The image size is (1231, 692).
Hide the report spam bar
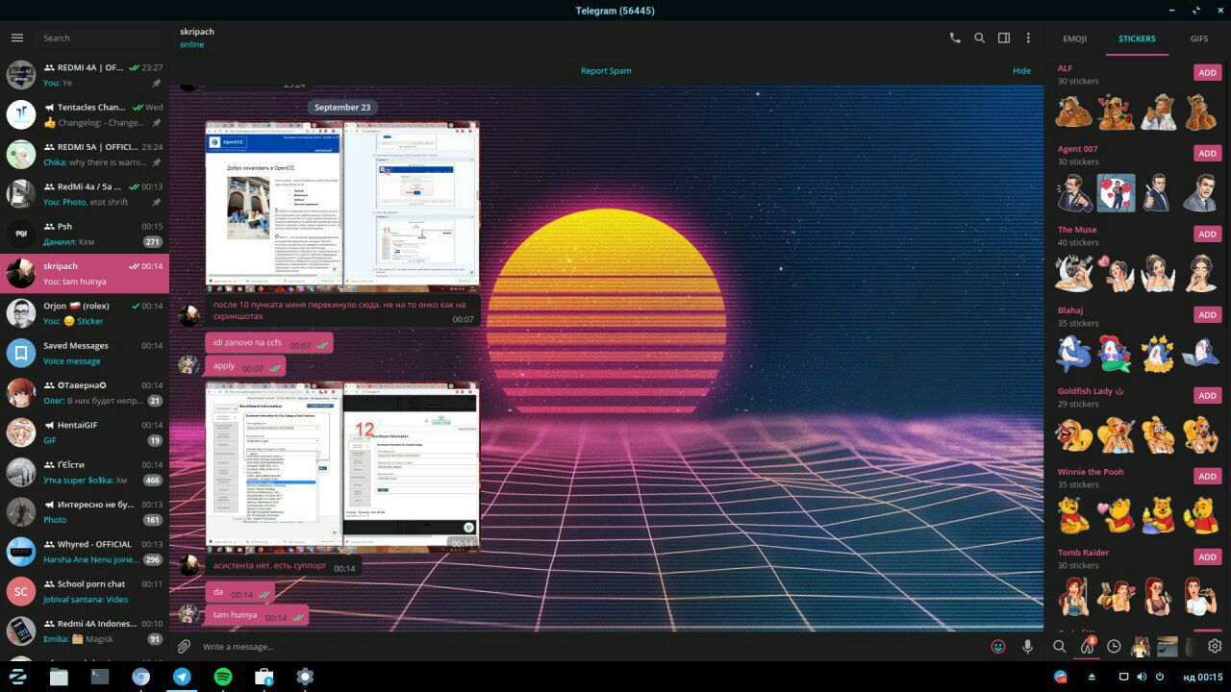pos(1021,71)
